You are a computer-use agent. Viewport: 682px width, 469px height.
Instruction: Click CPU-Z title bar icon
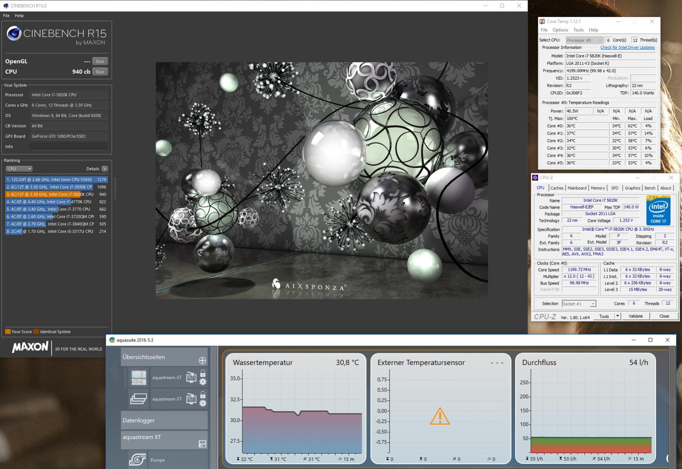(535, 177)
